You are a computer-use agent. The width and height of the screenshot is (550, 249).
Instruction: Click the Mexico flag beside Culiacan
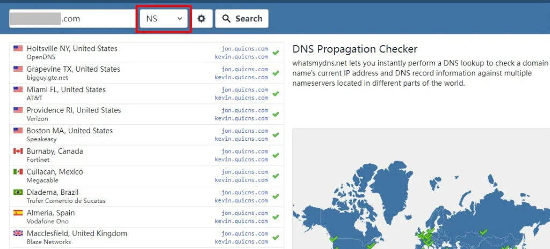tap(18, 172)
